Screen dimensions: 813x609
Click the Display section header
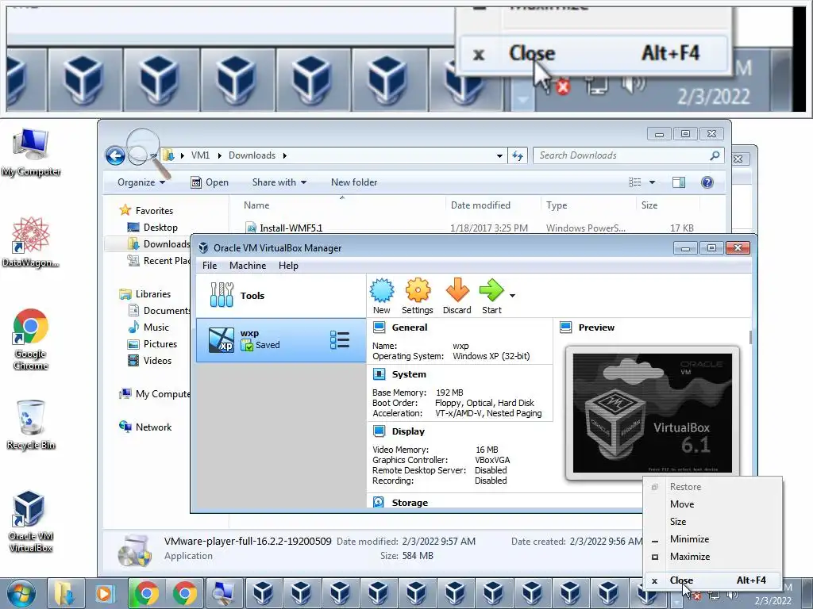(x=408, y=431)
